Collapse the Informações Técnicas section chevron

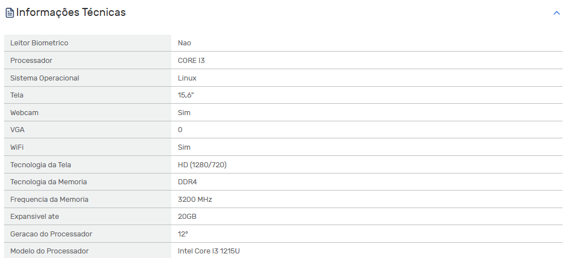[x=556, y=13]
